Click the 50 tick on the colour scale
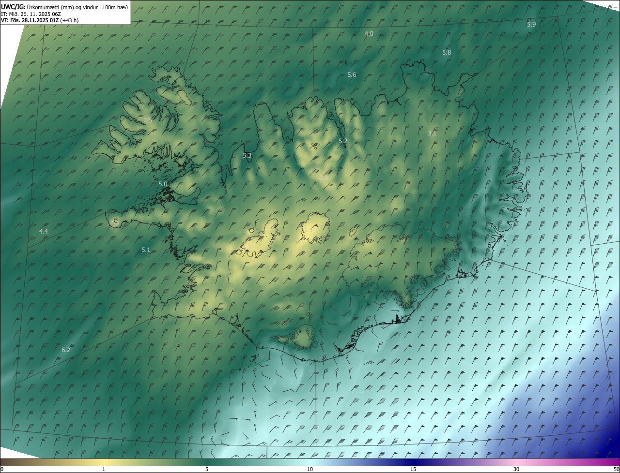Viewport: 620px width, 473px height. [616, 469]
